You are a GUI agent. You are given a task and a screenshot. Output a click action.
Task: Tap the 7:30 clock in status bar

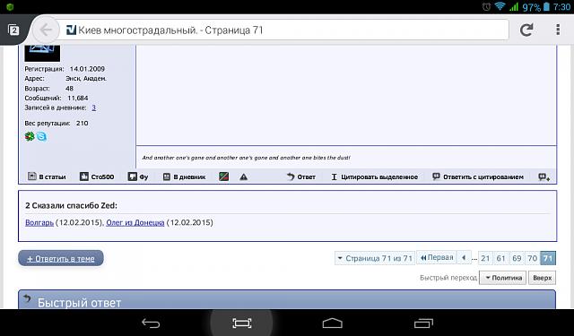pyautogui.click(x=561, y=7)
